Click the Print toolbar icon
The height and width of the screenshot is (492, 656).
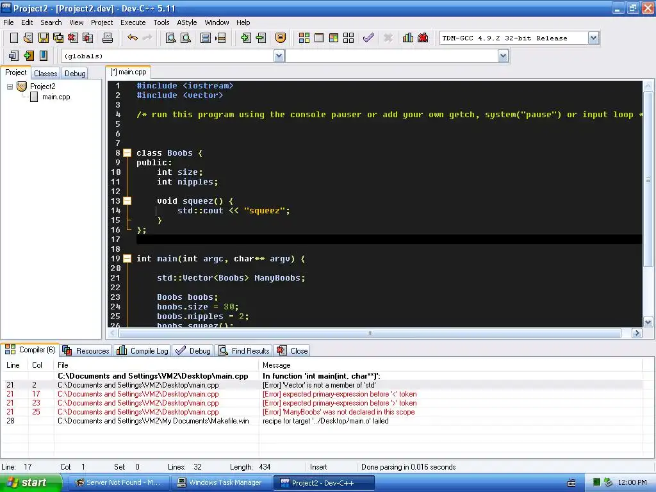108,38
